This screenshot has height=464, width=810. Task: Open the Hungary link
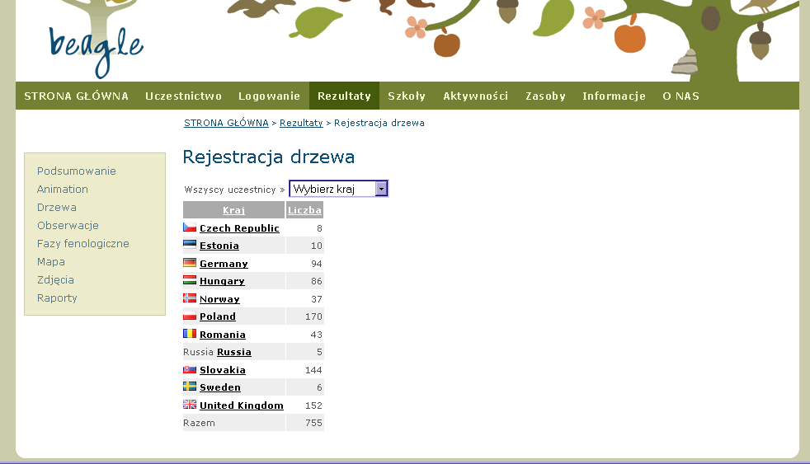pyautogui.click(x=222, y=281)
